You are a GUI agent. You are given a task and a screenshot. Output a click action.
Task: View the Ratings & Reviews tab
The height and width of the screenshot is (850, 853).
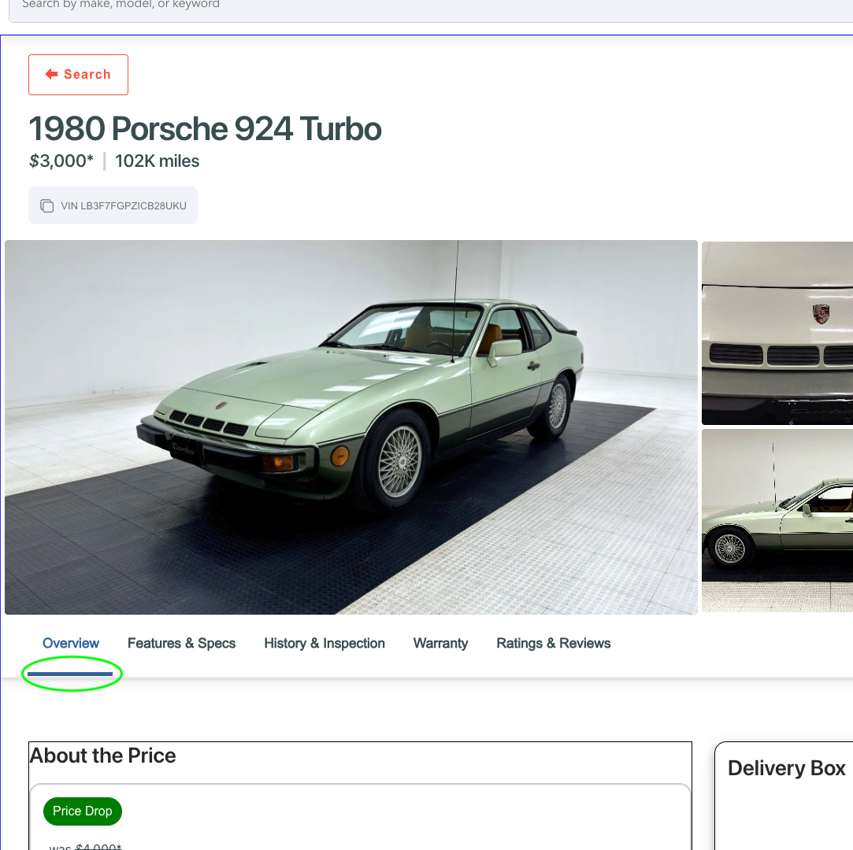pos(553,643)
